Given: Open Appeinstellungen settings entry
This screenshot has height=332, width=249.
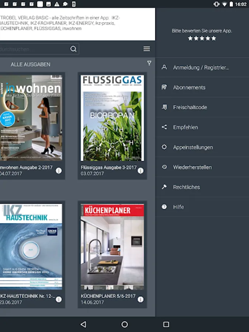Looking at the screenshot, I should [x=202, y=147].
